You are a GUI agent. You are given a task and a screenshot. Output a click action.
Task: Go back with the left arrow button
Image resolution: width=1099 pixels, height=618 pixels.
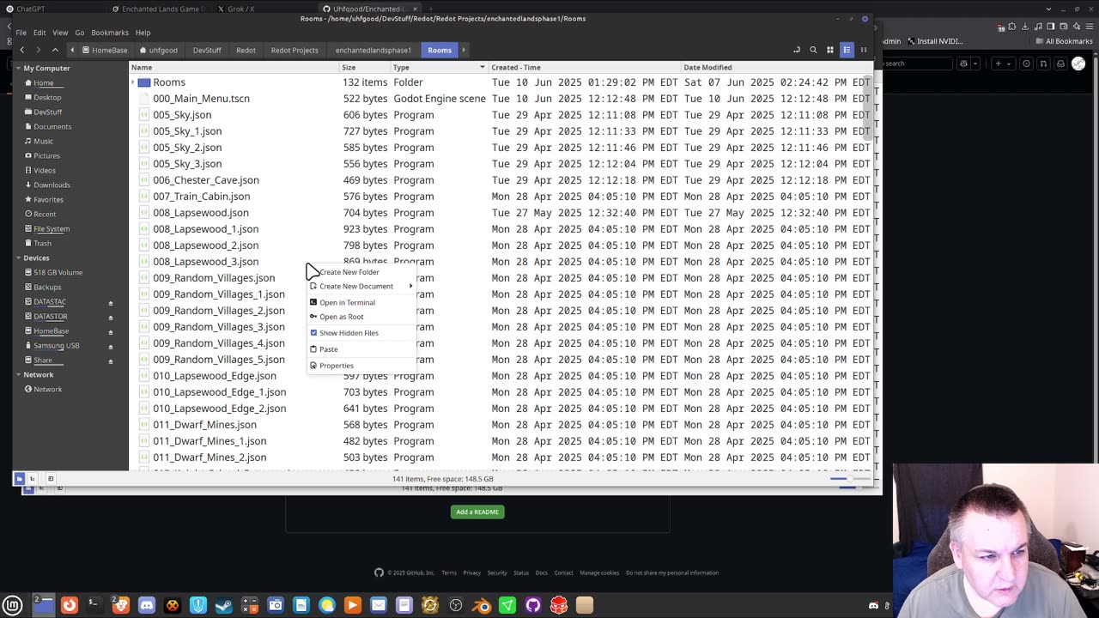coord(22,50)
